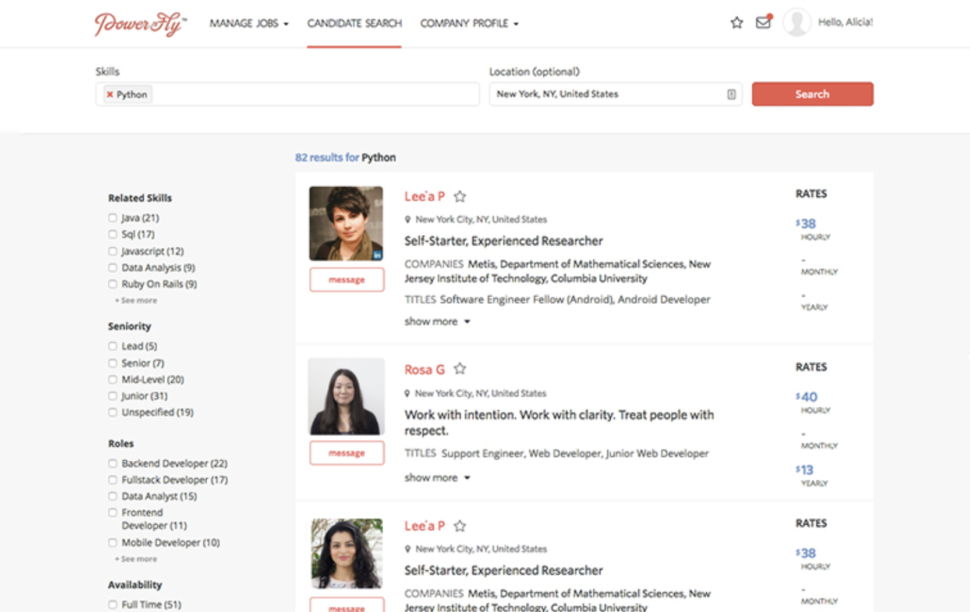Enable the Javascript (12) filter
Viewport: 970px width, 612px height.
(112, 251)
